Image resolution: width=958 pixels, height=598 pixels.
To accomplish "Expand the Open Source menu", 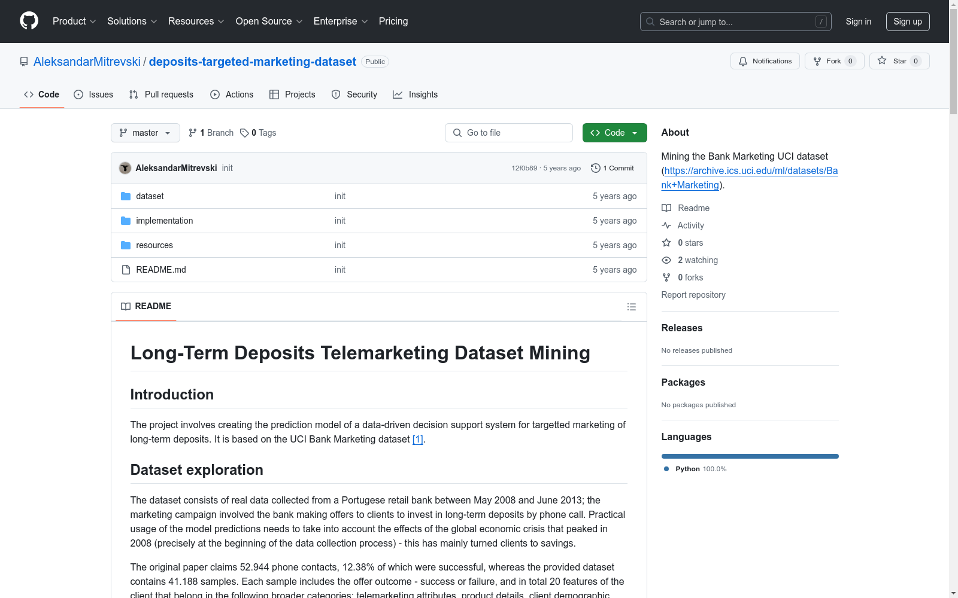I will point(269,22).
